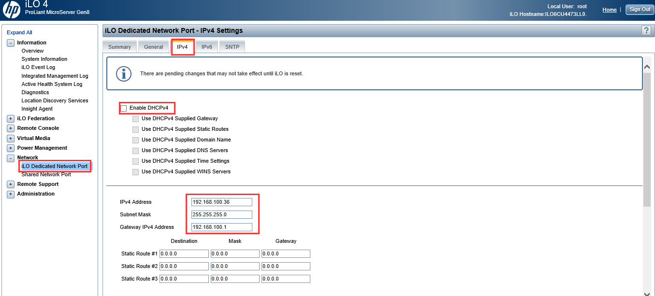655x296 pixels.
Task: Open the iLO Event Log
Action: [x=38, y=68]
